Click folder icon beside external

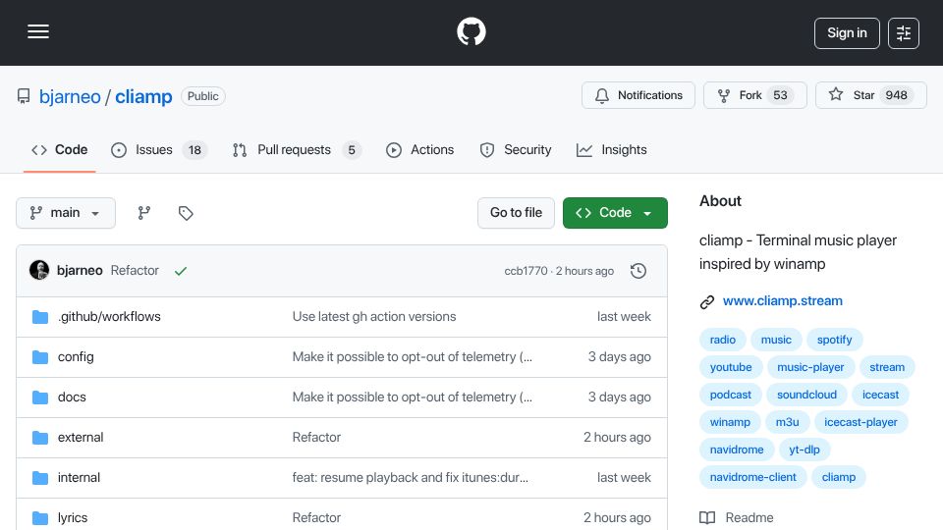[40, 438]
